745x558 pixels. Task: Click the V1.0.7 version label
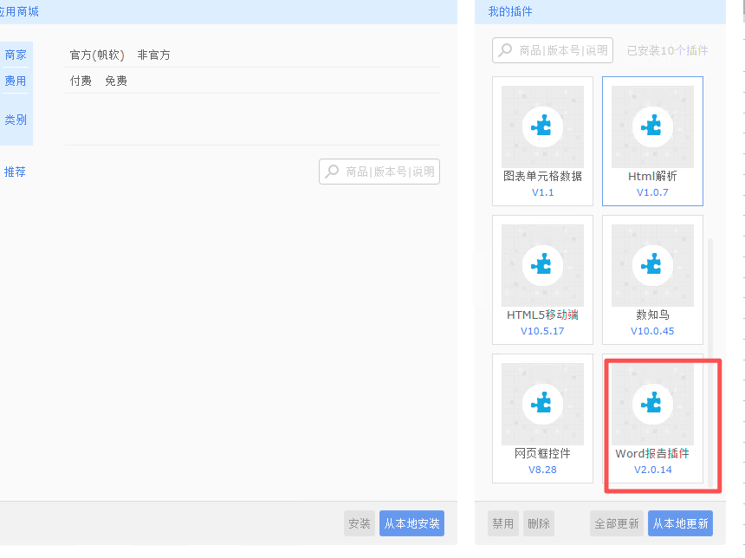pos(652,192)
